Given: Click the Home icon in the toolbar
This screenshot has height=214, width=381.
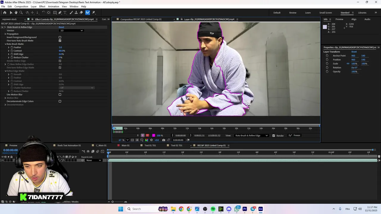Looking at the screenshot, I should 5,12.
